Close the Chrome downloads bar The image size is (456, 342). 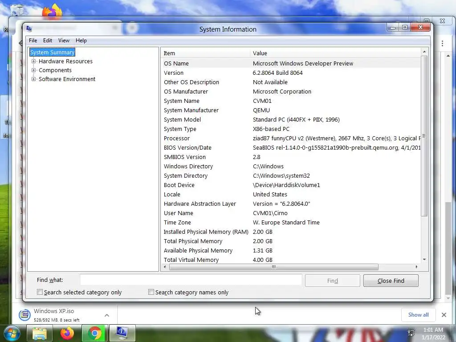click(444, 315)
